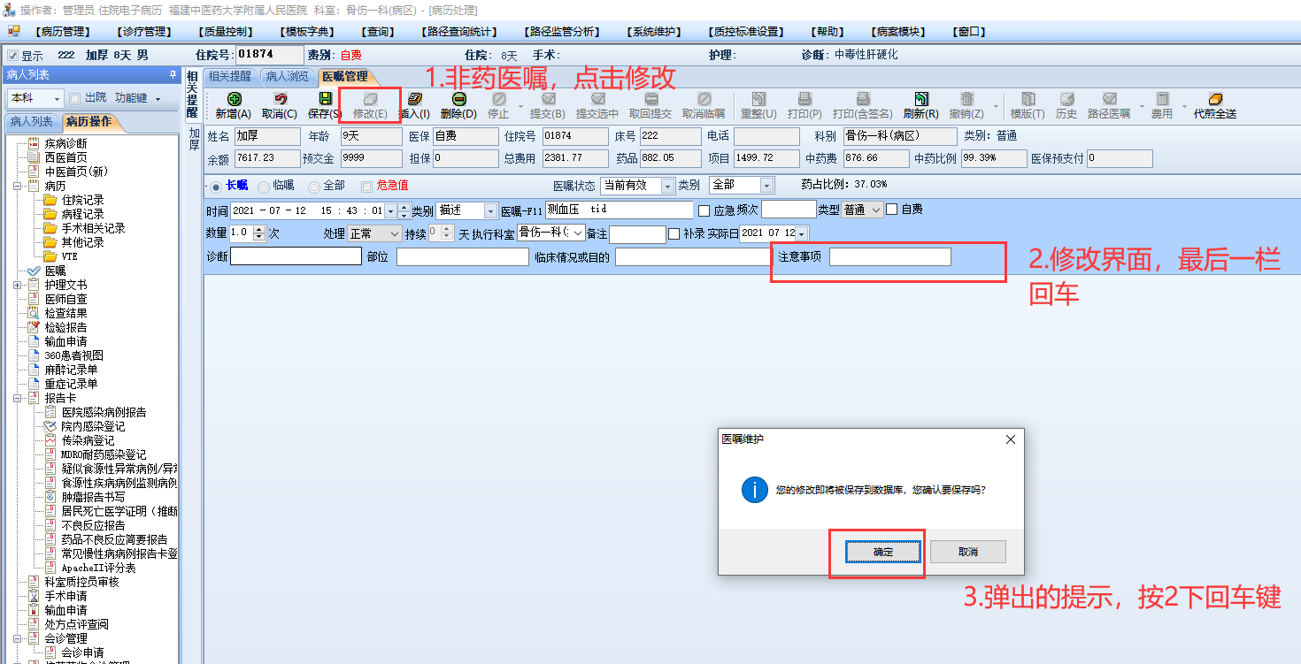Open the 病历管理 menu
Screen dimensions: 1301x664
pyautogui.click(x=61, y=32)
